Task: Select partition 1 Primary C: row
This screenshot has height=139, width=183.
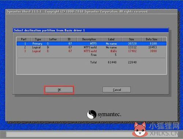Action: 91,44
